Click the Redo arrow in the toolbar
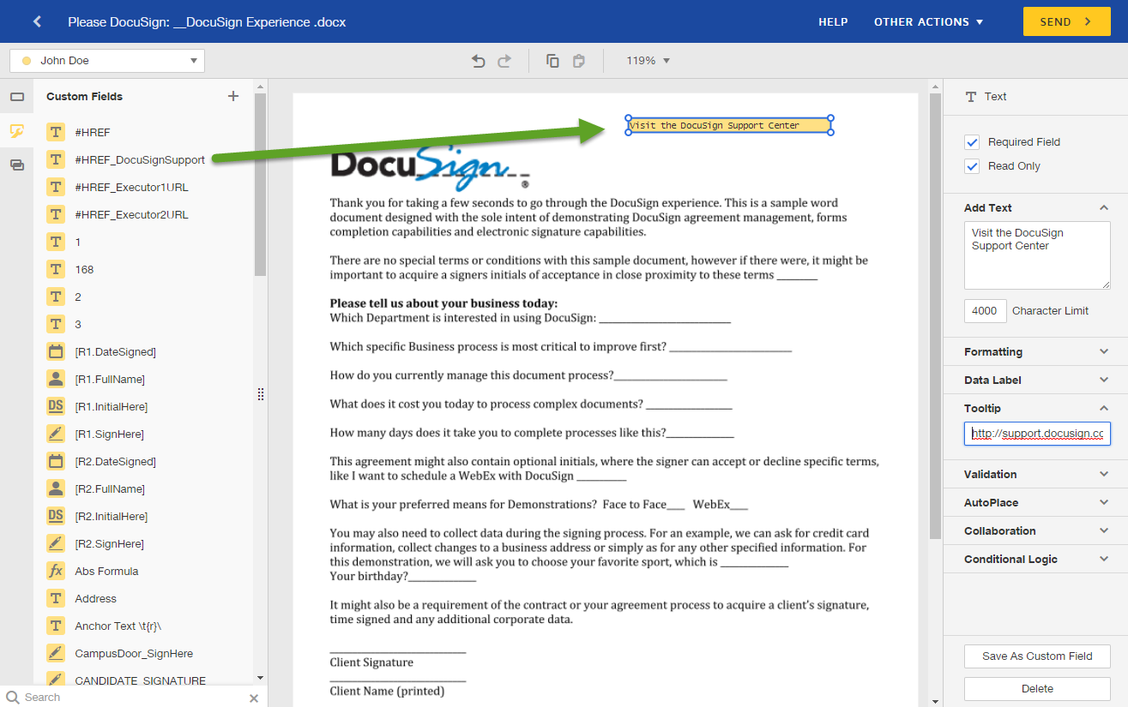The width and height of the screenshot is (1128, 707). coord(504,60)
